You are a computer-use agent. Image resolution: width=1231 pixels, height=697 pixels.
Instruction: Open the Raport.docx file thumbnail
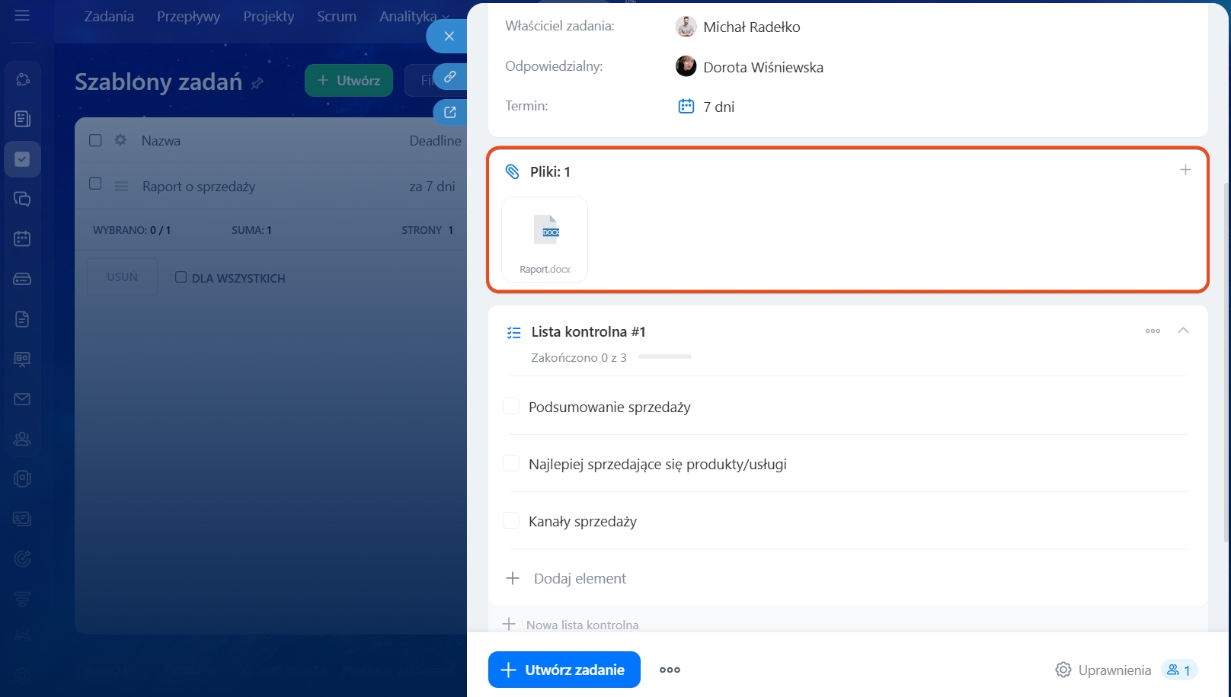[545, 239]
